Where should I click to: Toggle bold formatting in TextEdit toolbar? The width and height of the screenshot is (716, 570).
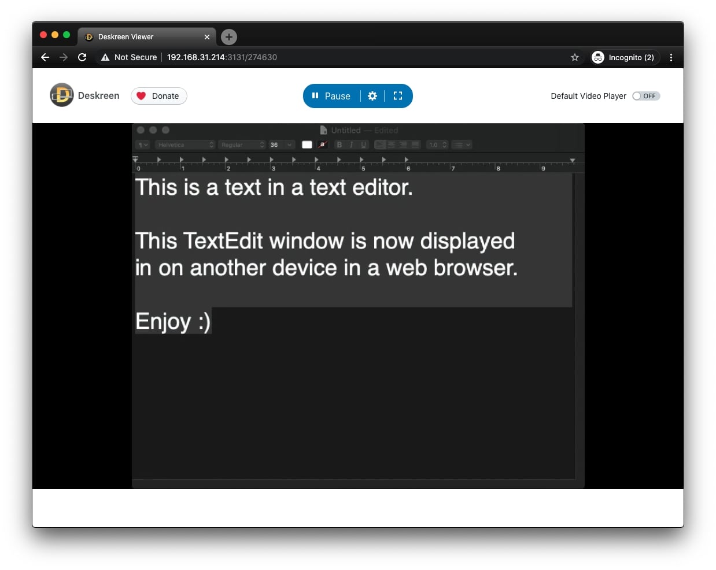tap(339, 145)
